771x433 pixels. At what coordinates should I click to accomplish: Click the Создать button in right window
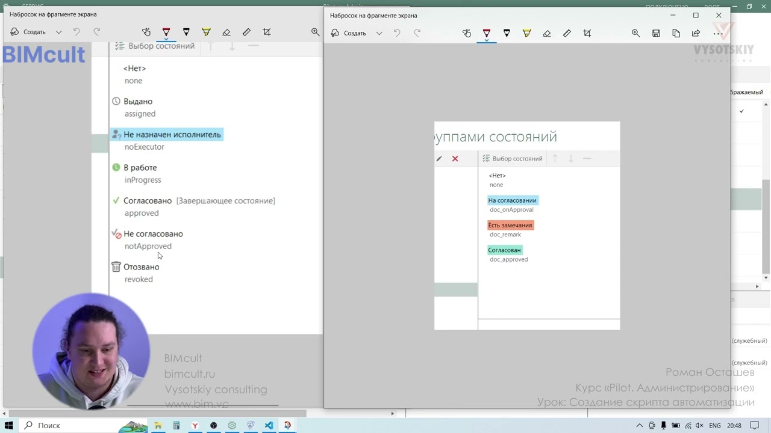coord(349,33)
